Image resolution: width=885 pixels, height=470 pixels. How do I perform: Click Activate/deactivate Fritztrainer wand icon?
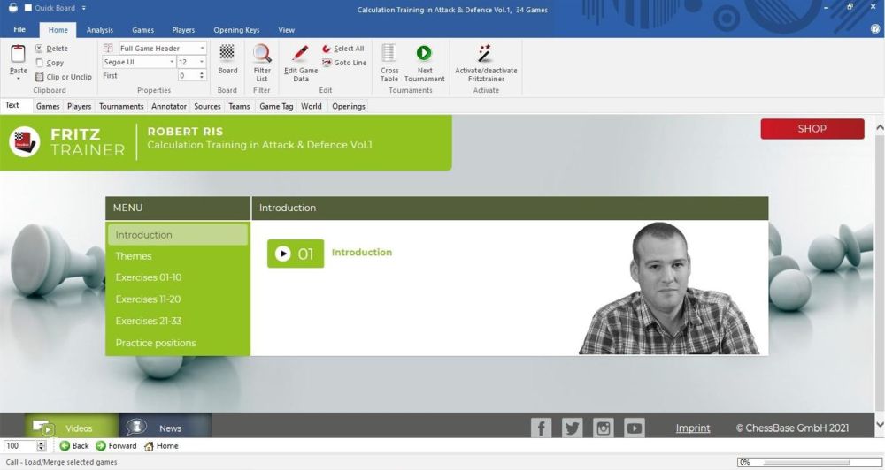click(485, 54)
